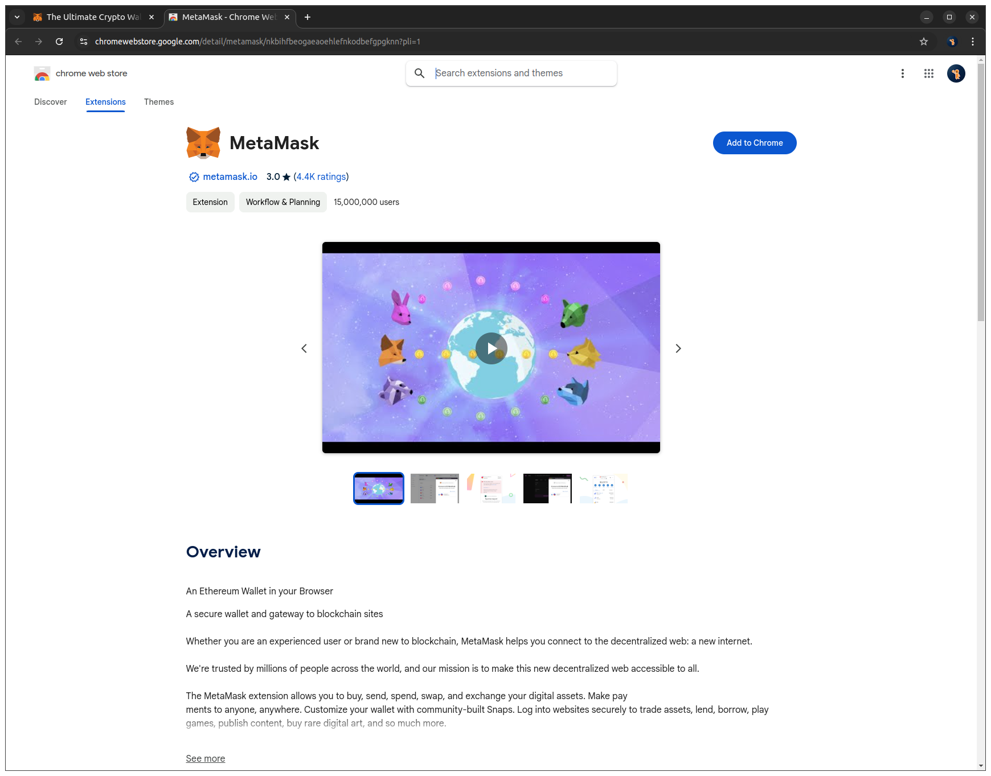Select the first video thumbnail
This screenshot has width=991, height=776.
[x=379, y=488]
